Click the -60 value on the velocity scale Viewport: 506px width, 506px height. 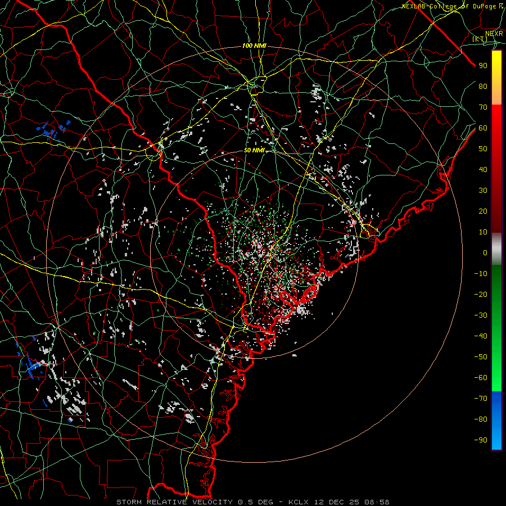coord(481,378)
